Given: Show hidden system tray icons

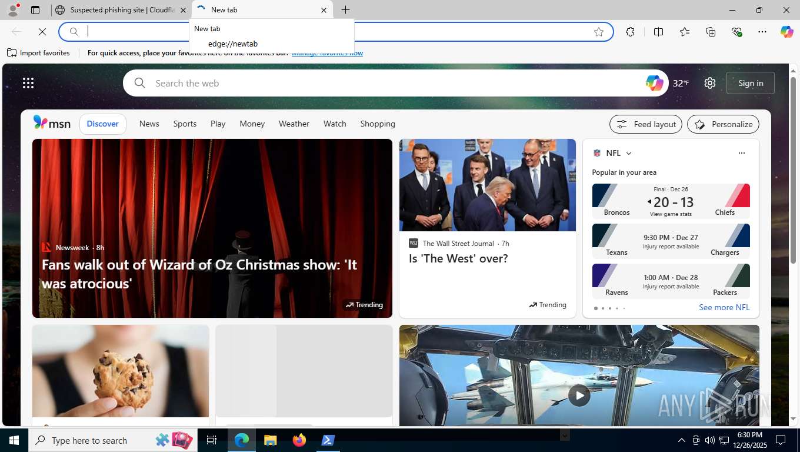Looking at the screenshot, I should [x=681, y=440].
